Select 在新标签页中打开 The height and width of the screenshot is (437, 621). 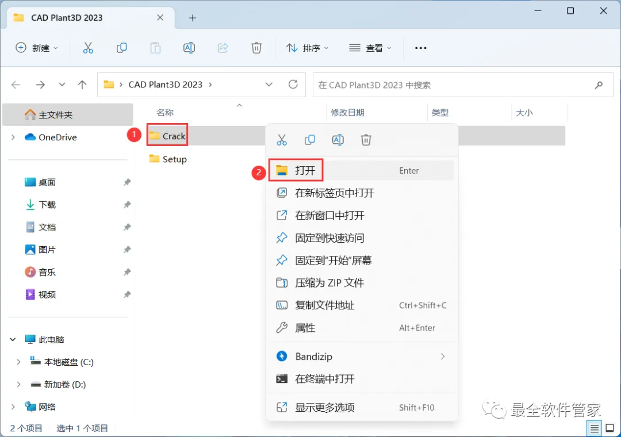(x=362, y=193)
